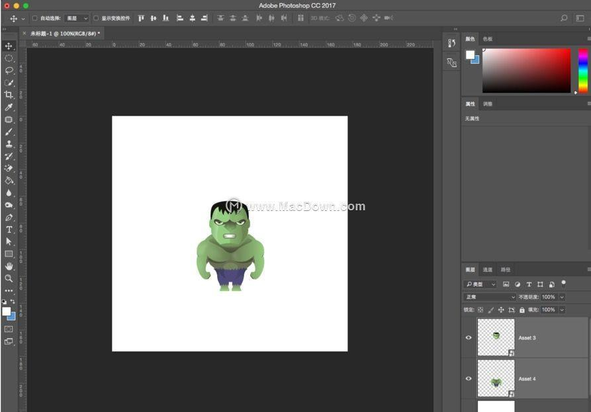The height and width of the screenshot is (412, 591).
Task: Open the Edit Toolbar three-dots button
Action: click(x=9, y=291)
